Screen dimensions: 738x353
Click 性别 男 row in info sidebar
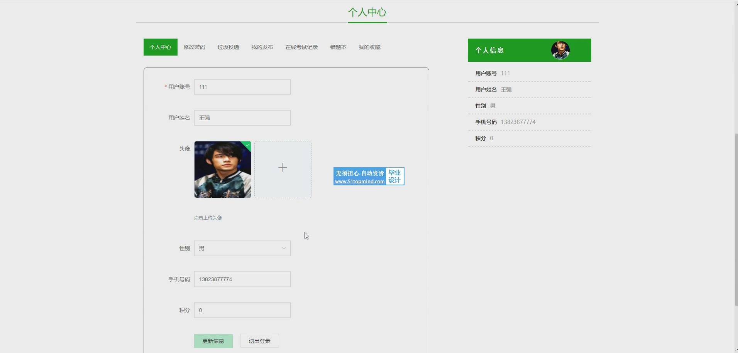pos(530,106)
